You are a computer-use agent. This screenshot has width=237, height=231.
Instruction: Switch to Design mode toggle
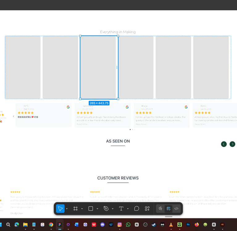(168, 209)
